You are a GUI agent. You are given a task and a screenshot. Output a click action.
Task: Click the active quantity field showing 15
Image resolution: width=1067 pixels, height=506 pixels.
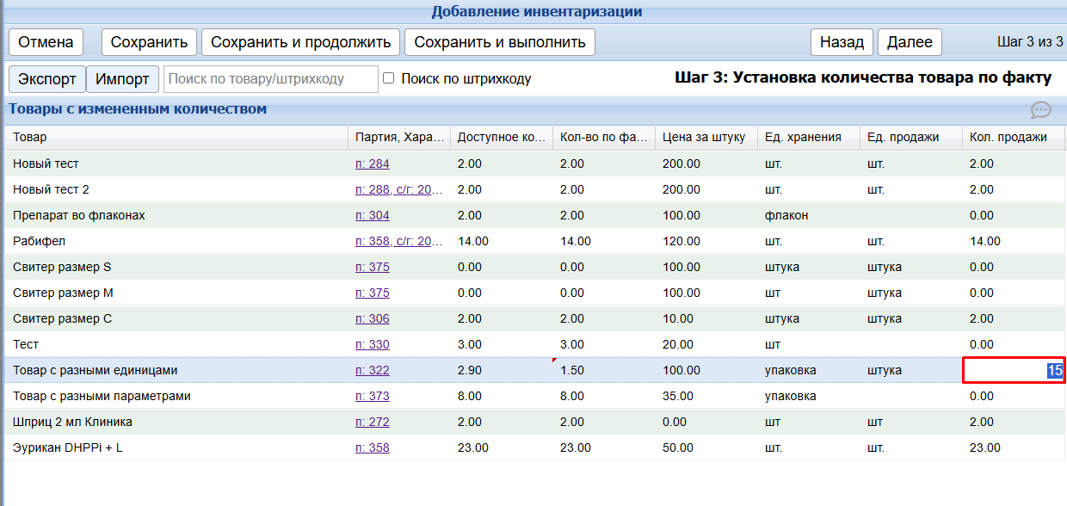tap(1013, 370)
